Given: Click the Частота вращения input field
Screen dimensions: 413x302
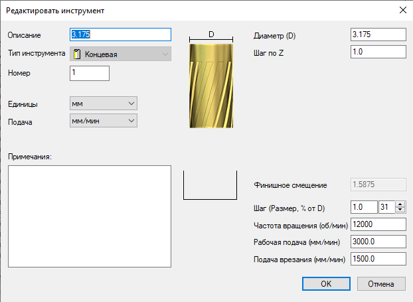Looking at the screenshot, I should coord(378,224).
